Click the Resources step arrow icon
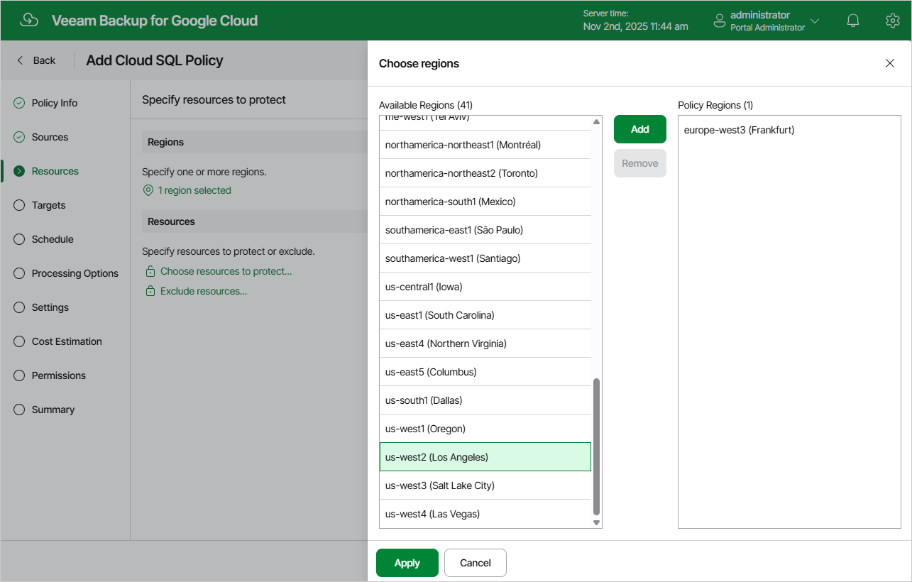 point(19,171)
